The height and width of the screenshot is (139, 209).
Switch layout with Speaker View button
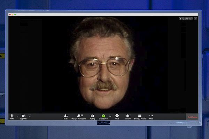pos(186,19)
